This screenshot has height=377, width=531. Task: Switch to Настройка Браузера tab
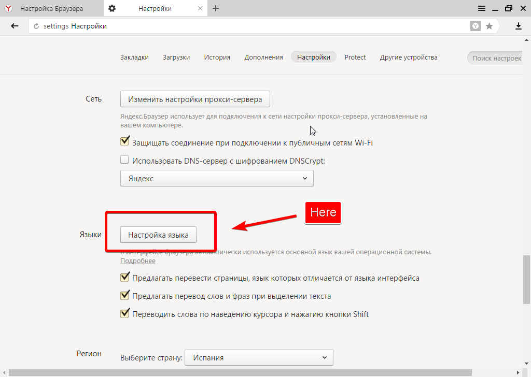click(52, 8)
